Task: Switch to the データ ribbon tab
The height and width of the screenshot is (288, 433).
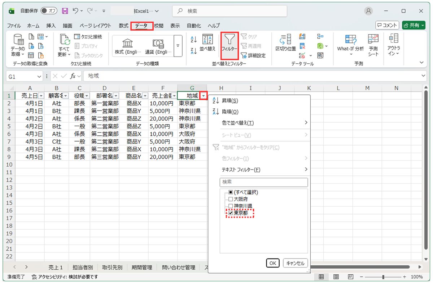Action: 141,26
